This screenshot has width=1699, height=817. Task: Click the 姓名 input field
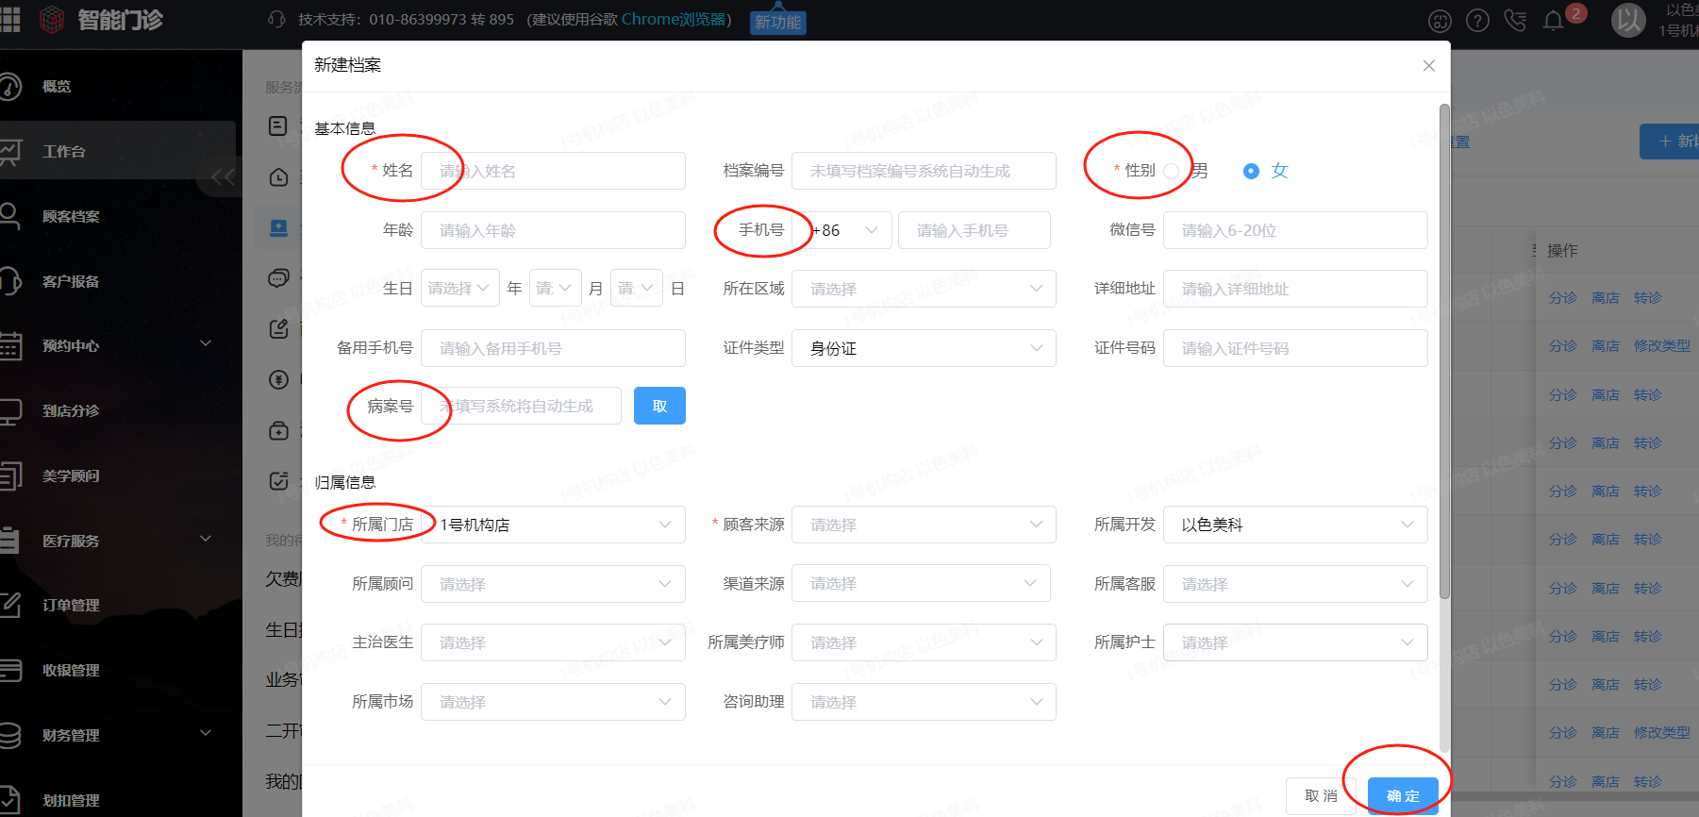pyautogui.click(x=553, y=171)
